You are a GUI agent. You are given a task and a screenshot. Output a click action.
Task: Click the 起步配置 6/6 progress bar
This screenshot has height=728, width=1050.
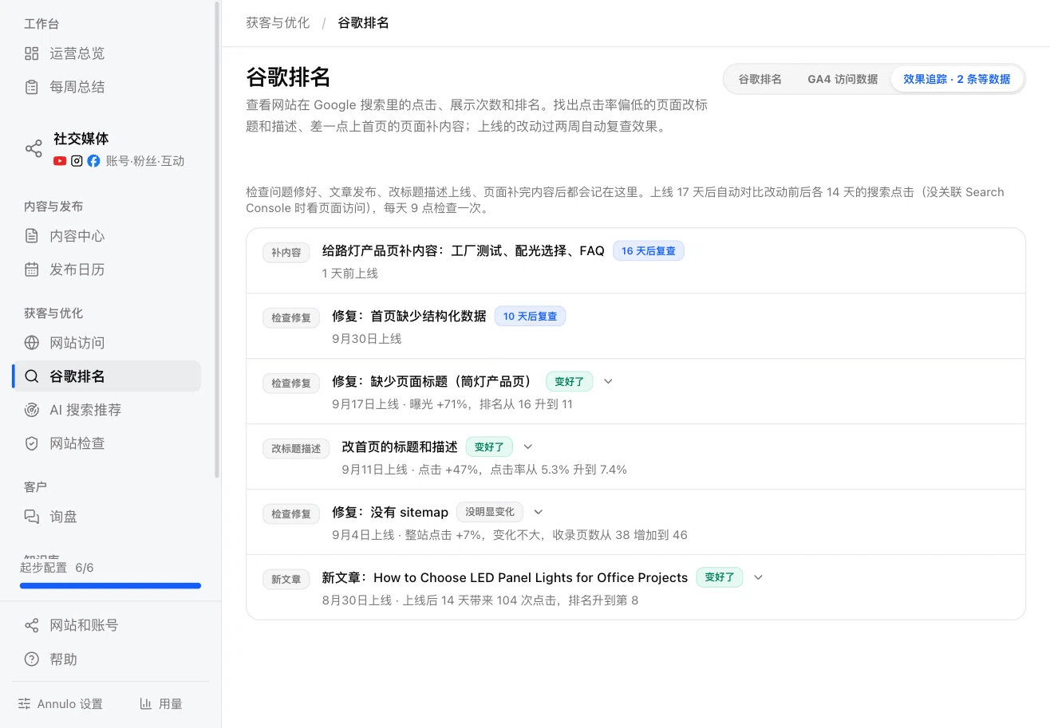coord(110,586)
